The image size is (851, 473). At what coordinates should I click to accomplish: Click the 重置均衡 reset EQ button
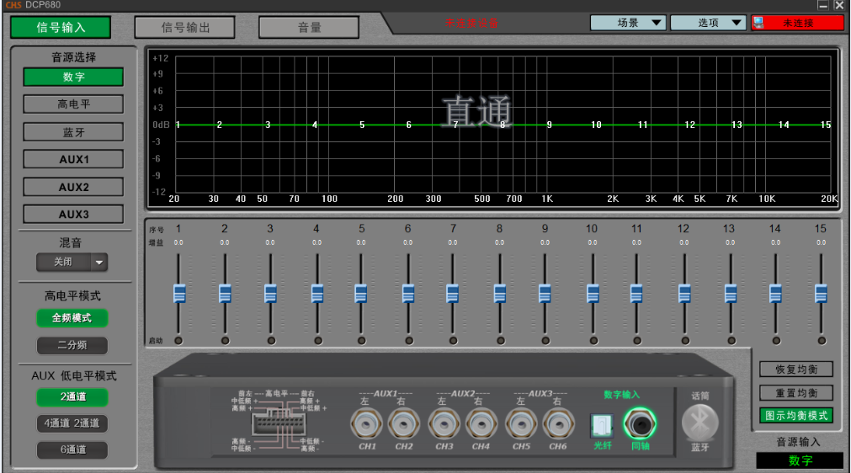click(795, 393)
